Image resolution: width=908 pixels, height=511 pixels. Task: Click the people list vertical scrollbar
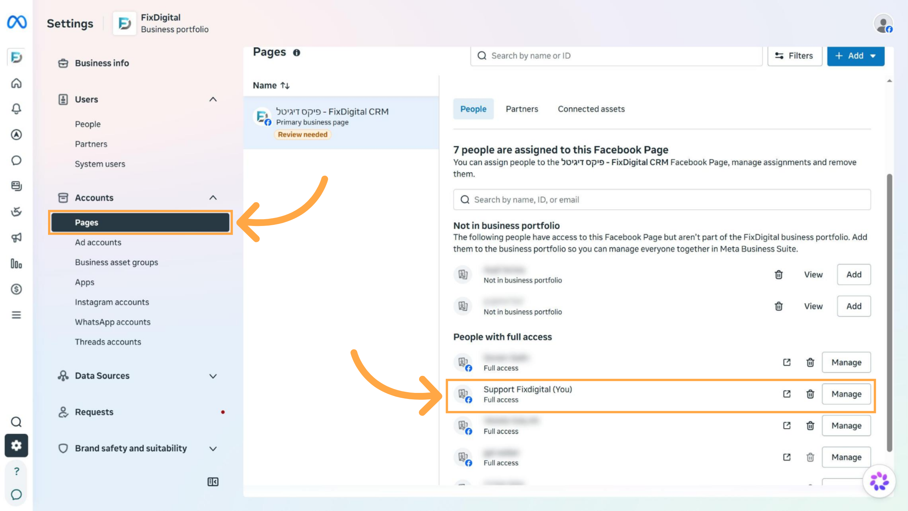point(889,313)
